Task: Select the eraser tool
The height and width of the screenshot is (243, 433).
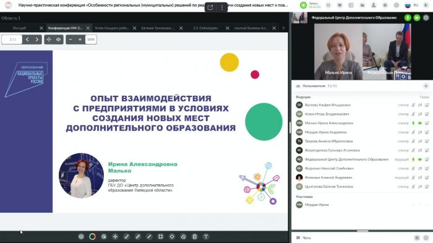Action: pyautogui.click(x=183, y=237)
